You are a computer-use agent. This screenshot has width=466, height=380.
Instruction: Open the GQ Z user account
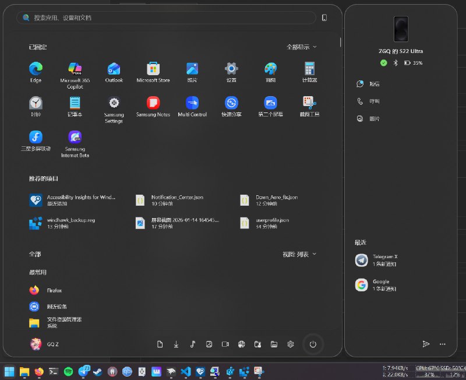44,344
